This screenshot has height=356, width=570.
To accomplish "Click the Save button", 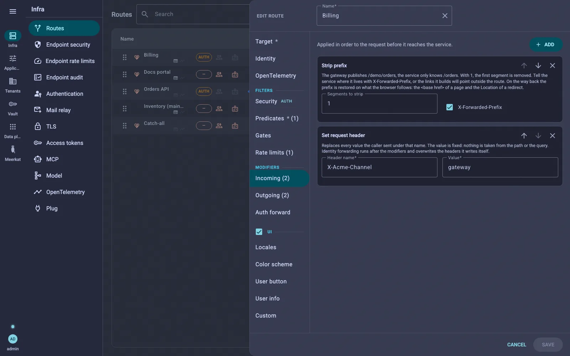I will (548, 345).
